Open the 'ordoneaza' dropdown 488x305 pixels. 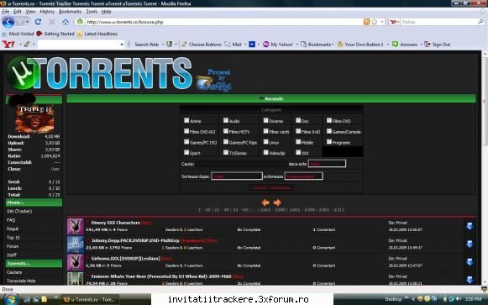click(x=303, y=176)
